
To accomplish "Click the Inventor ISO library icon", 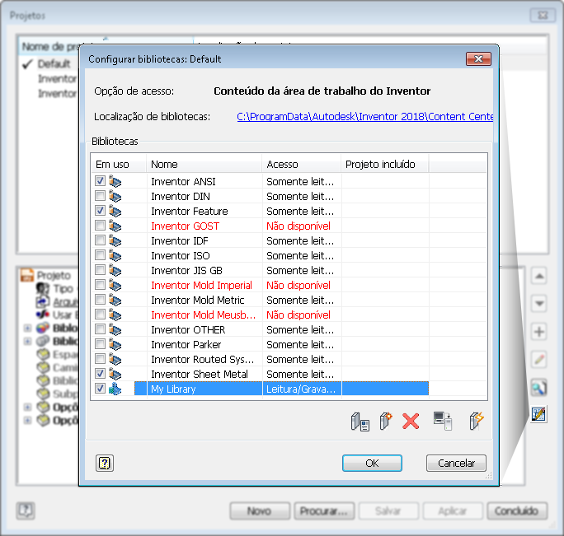I will pos(115,255).
